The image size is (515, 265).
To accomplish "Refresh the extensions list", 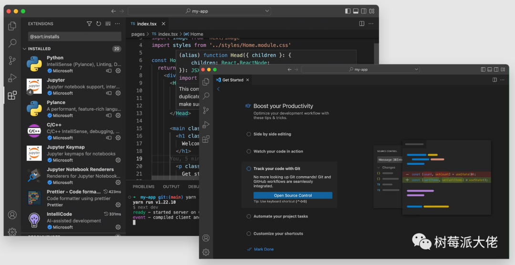I will click(x=99, y=24).
